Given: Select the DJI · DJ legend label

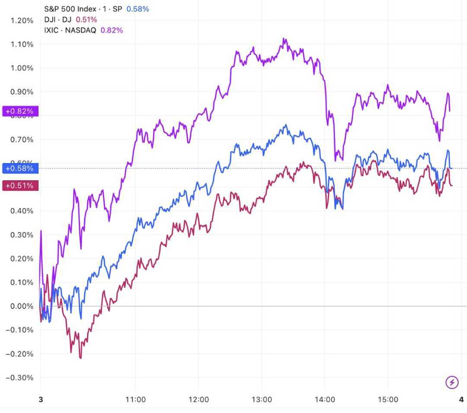Looking at the screenshot, I should [58, 19].
